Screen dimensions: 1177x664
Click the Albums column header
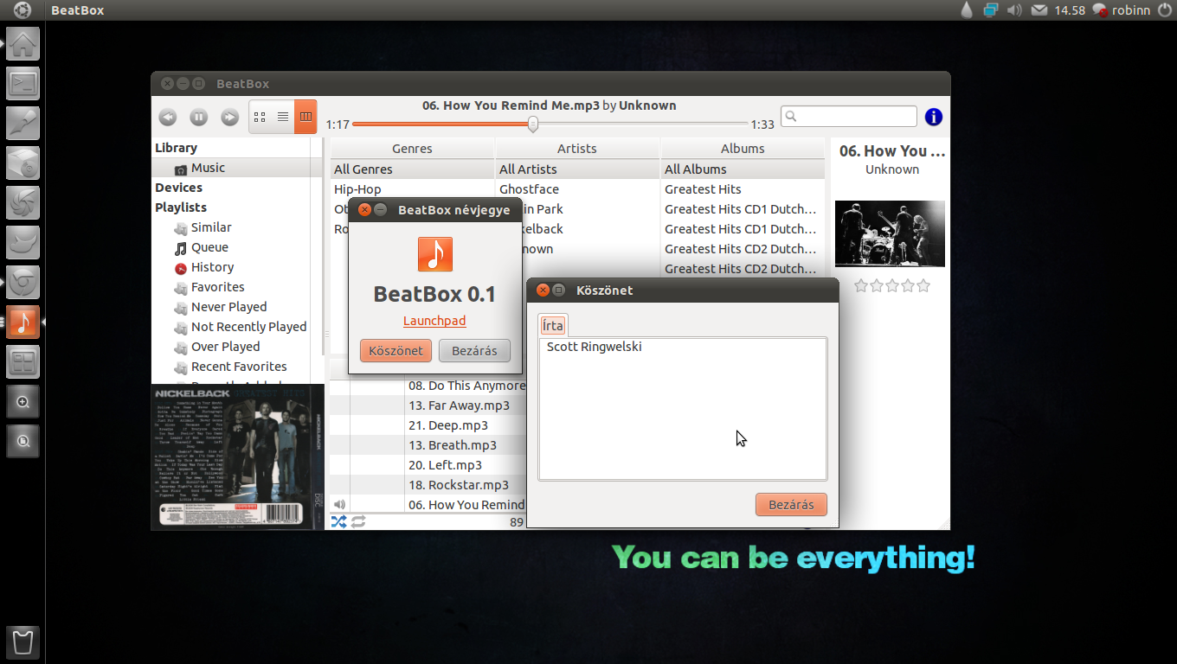click(x=743, y=149)
